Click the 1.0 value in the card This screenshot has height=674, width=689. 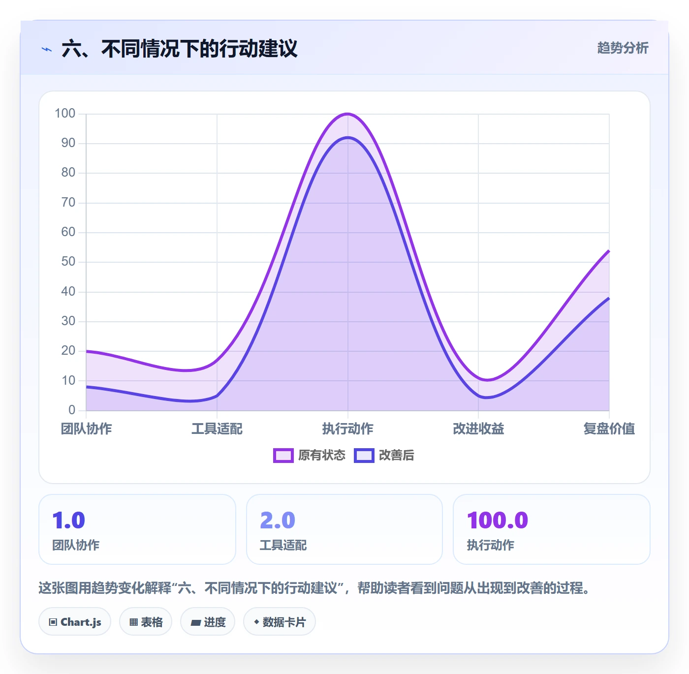coord(69,520)
